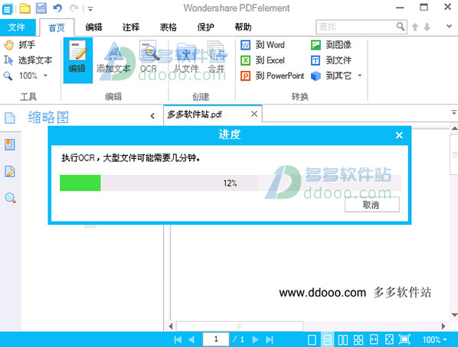The height and width of the screenshot is (347, 458).
Task: Convert 到文件 to text
Action: click(x=331, y=60)
